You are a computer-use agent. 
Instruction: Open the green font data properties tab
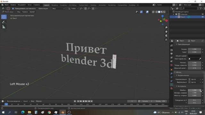(x=172, y=85)
